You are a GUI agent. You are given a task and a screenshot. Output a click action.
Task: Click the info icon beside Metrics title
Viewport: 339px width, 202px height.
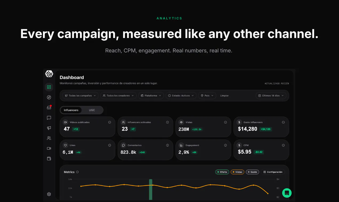pos(77,172)
